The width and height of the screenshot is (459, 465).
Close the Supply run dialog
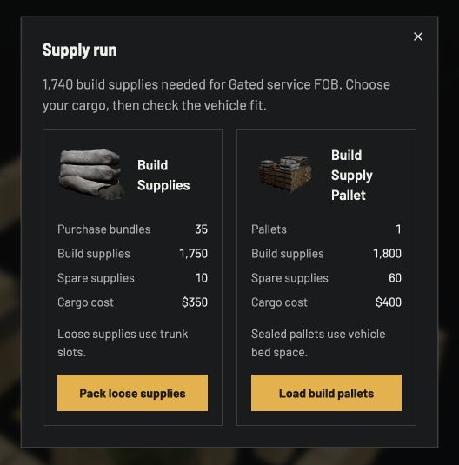coord(418,37)
